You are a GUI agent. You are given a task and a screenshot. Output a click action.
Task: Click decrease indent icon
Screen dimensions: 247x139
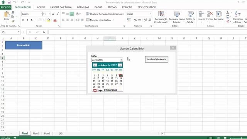(78, 20)
